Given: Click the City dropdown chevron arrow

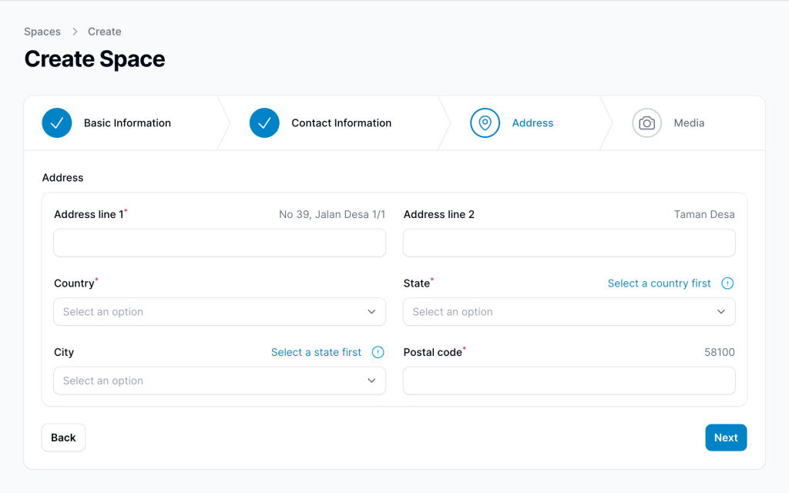Looking at the screenshot, I should coord(371,381).
